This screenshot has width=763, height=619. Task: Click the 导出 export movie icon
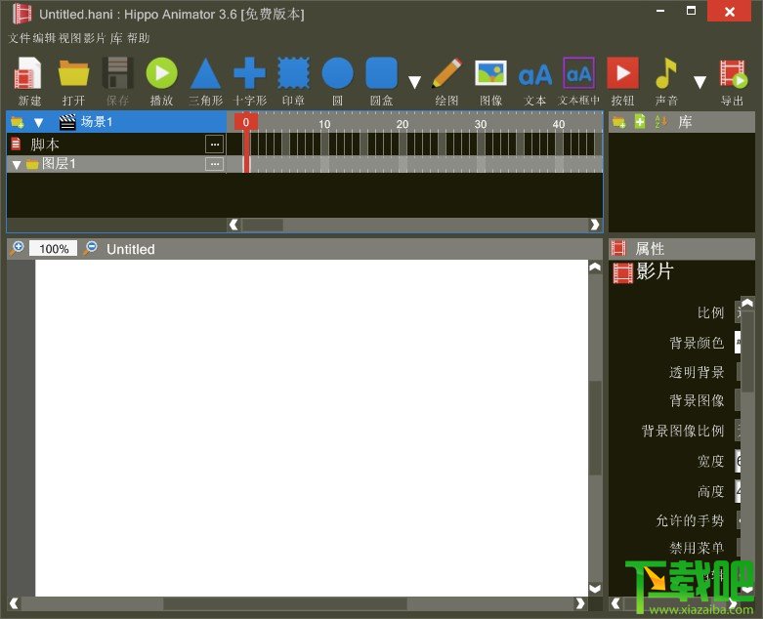(733, 82)
